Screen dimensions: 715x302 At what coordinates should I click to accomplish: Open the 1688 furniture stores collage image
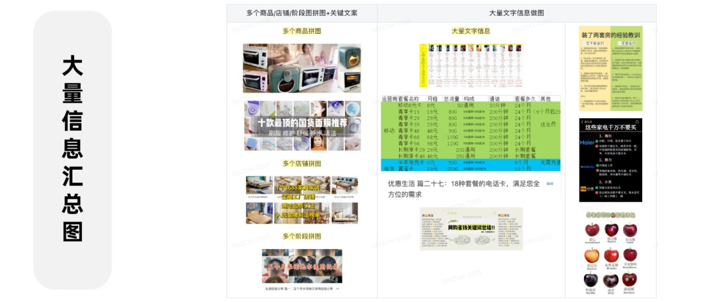click(x=302, y=200)
